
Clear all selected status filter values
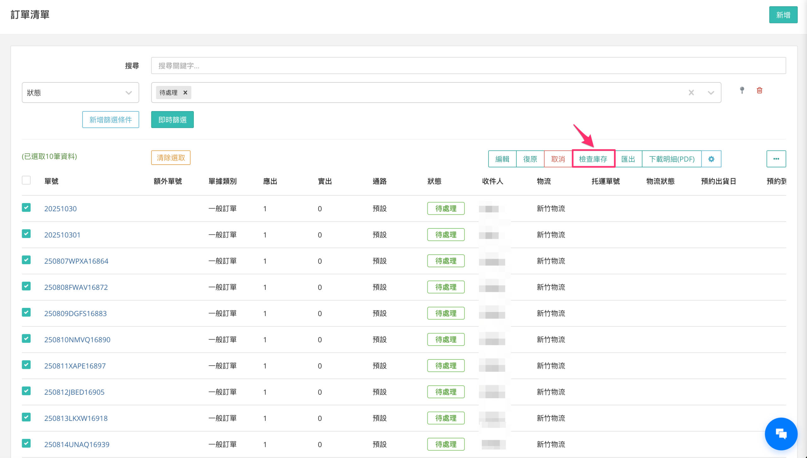[x=691, y=93]
